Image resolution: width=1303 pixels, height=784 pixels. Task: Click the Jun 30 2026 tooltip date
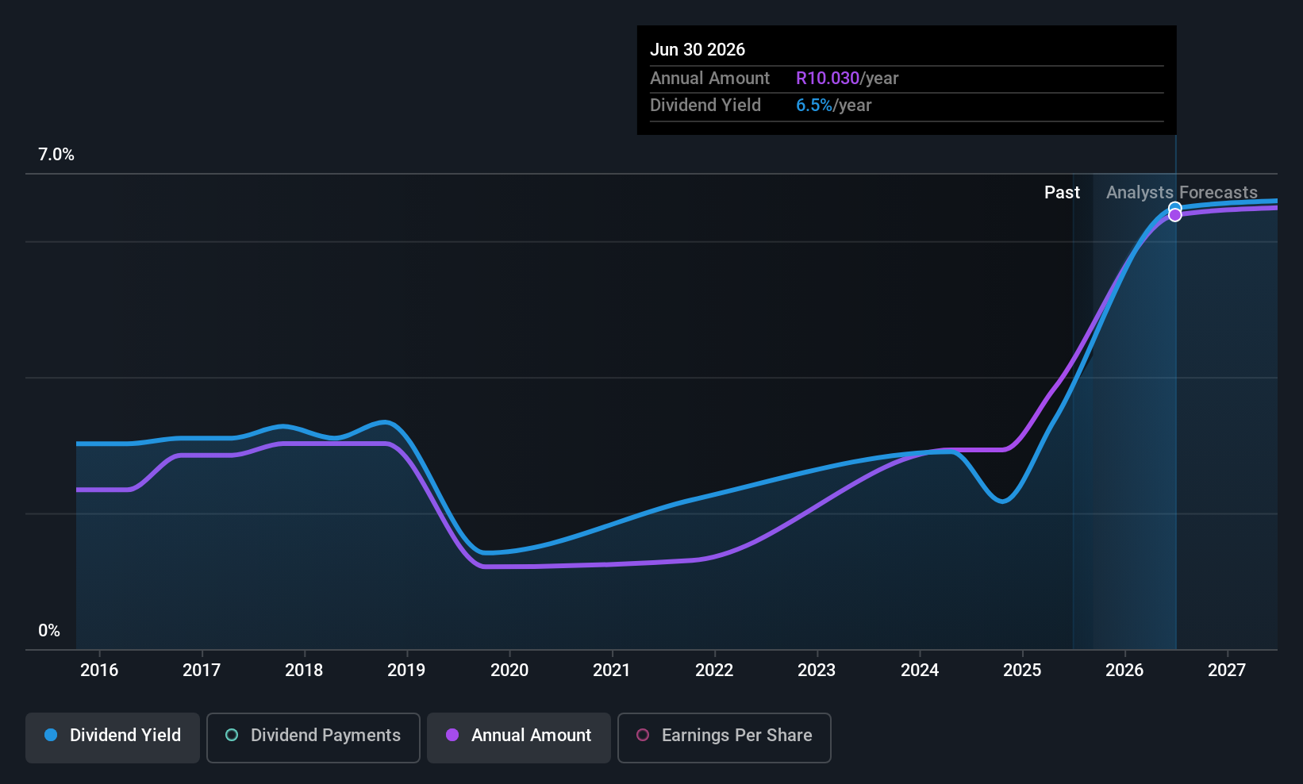pos(698,50)
